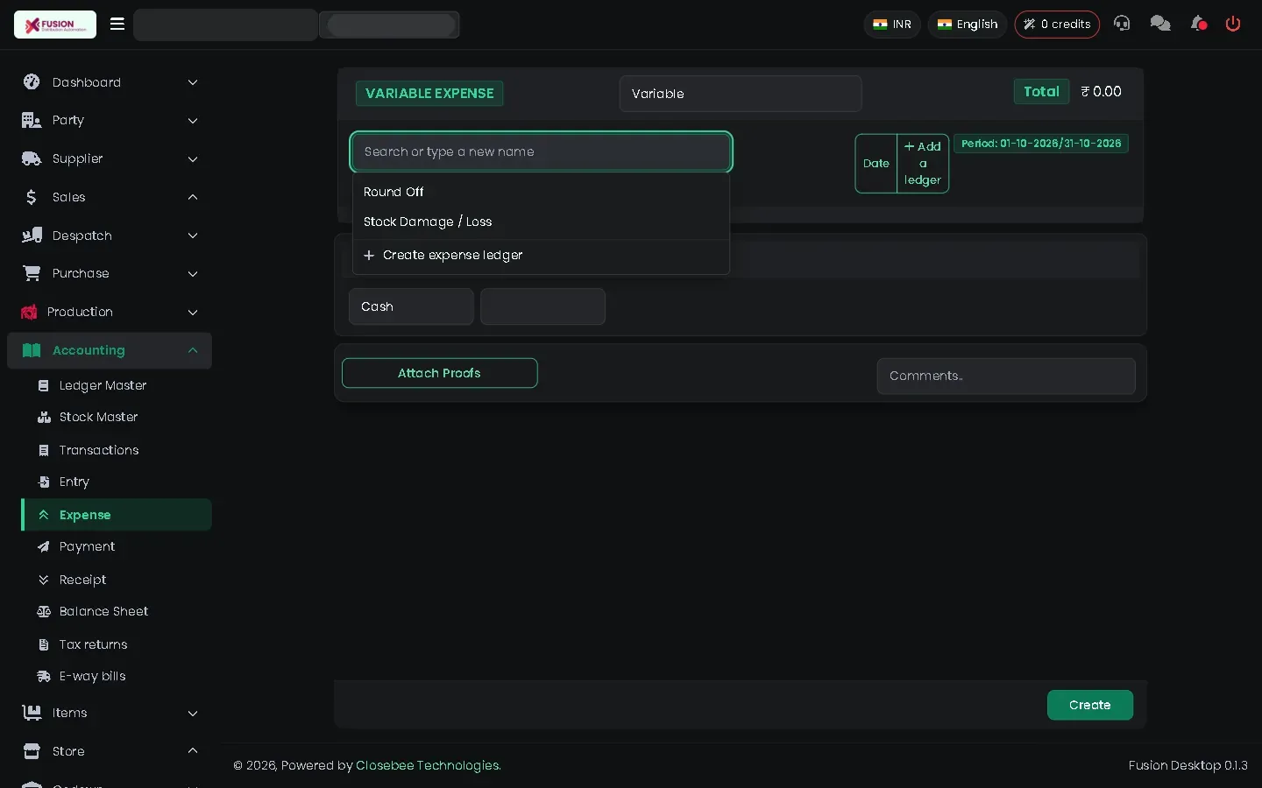The image size is (1262, 788).
Task: Click Add a ledger button
Action: pyautogui.click(x=923, y=163)
